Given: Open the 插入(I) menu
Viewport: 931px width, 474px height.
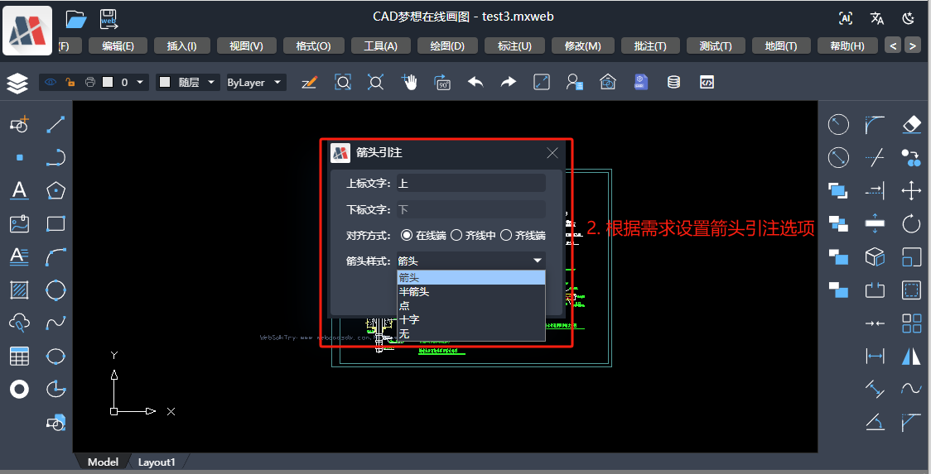Looking at the screenshot, I should (181, 46).
